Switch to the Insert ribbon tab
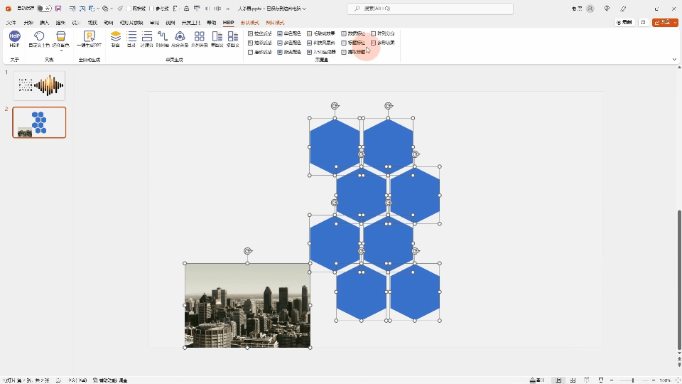This screenshot has height=384, width=682. point(44,22)
